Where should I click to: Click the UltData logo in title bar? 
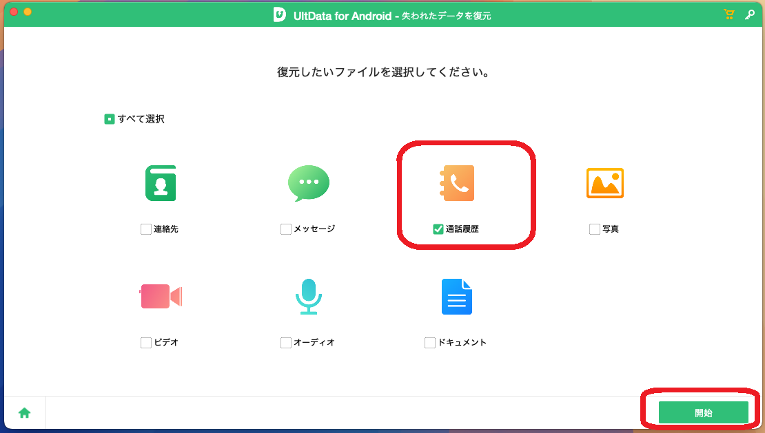tap(280, 14)
